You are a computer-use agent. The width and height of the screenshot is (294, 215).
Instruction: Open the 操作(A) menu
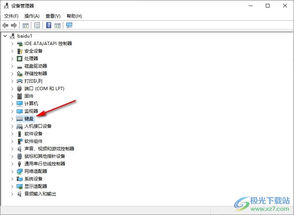(x=32, y=16)
